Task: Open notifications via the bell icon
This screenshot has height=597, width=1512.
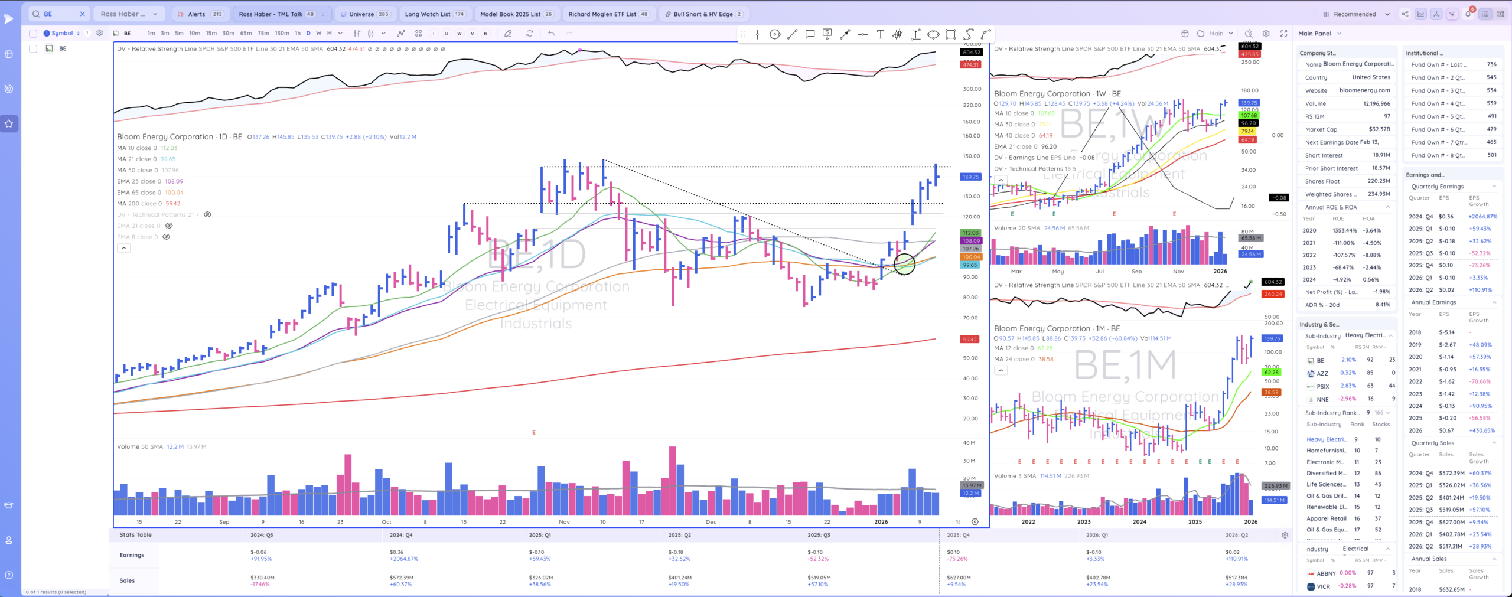Action: (x=1469, y=14)
